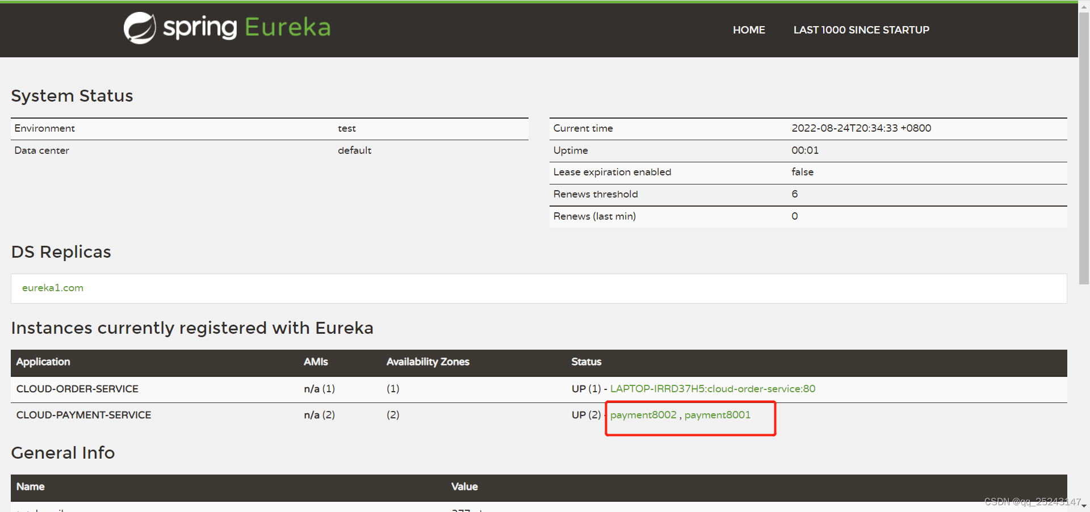Select the CLOUD-PAYMENT-SERVICE application cell

[83, 415]
